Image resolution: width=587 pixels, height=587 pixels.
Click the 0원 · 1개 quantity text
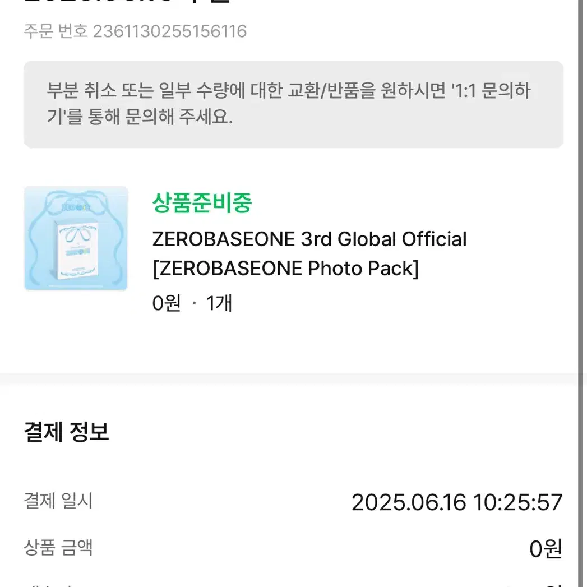[193, 303]
